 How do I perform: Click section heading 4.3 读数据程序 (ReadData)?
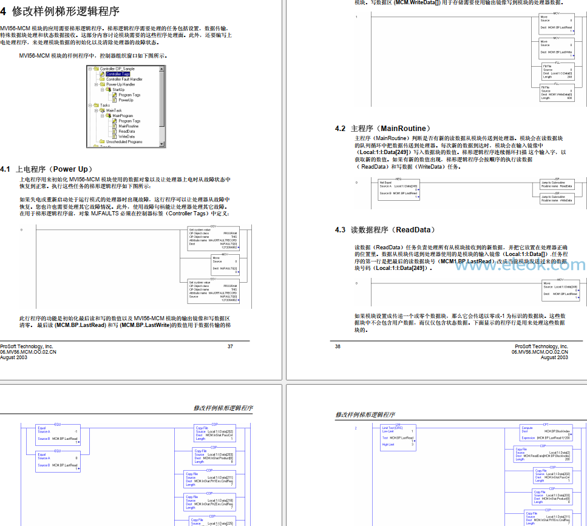pos(385,230)
